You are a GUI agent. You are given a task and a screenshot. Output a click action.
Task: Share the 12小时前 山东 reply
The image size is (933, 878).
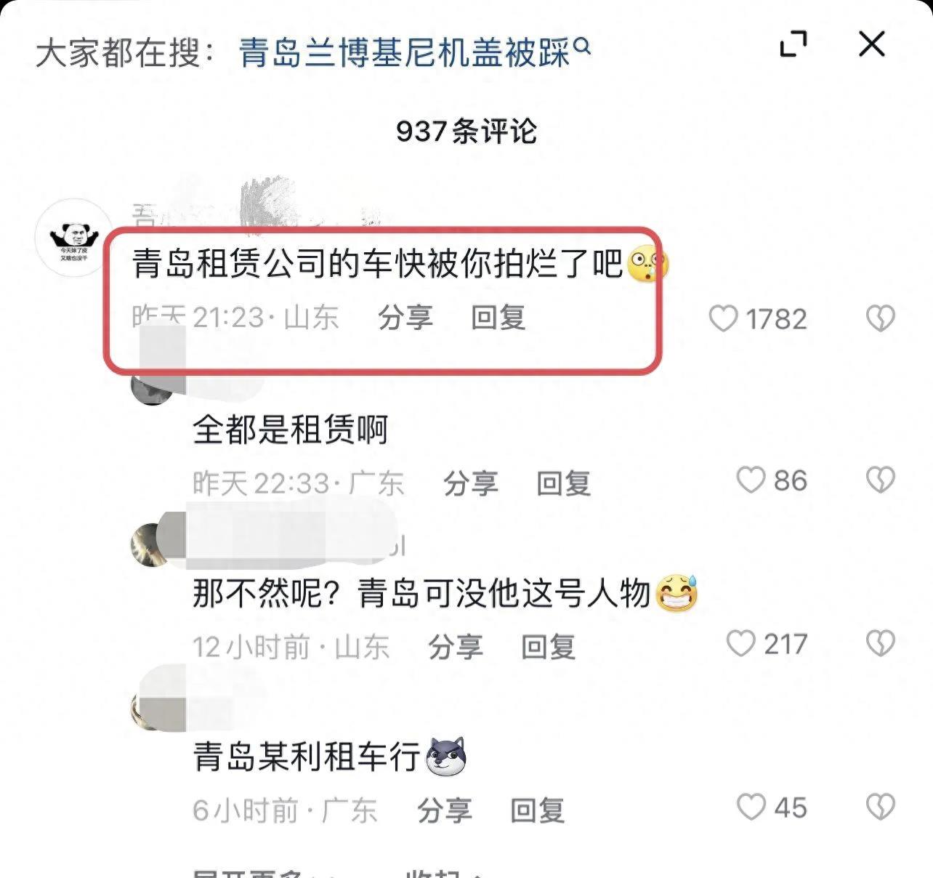pos(456,647)
